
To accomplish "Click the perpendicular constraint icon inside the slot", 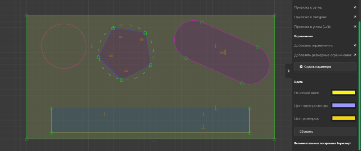I will (x=215, y=46).
